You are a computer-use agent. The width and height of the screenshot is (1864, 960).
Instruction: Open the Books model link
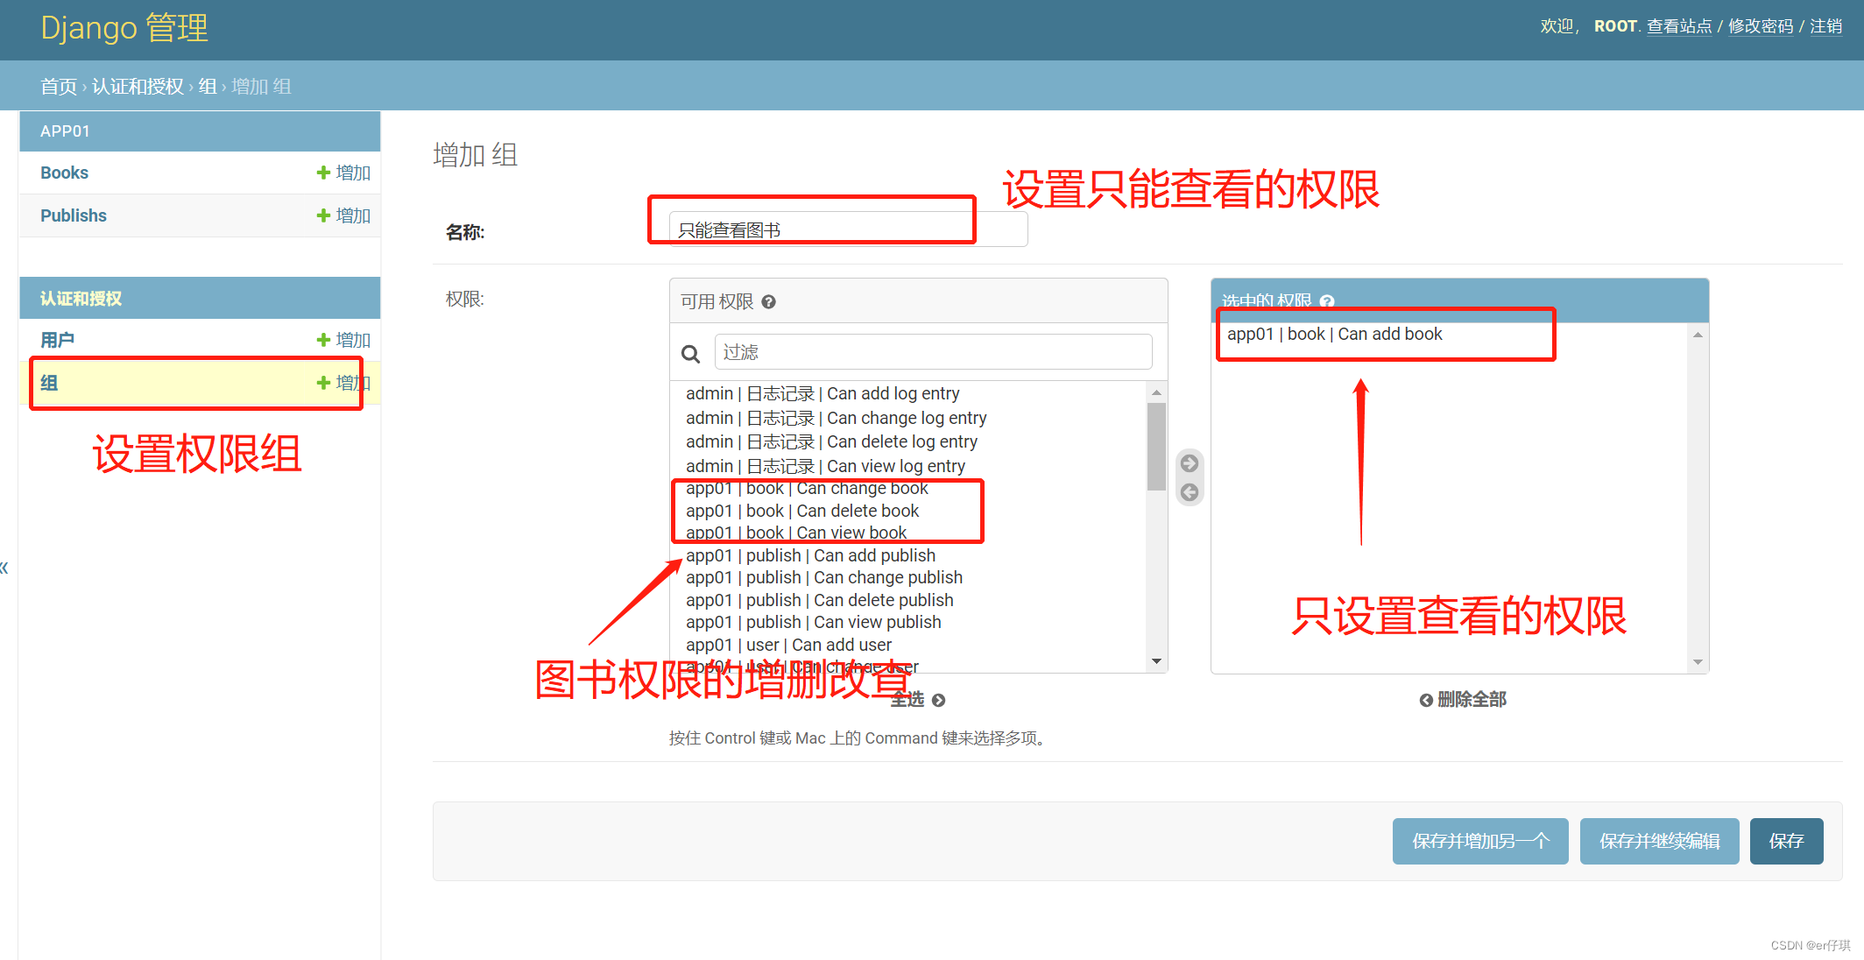[64, 173]
